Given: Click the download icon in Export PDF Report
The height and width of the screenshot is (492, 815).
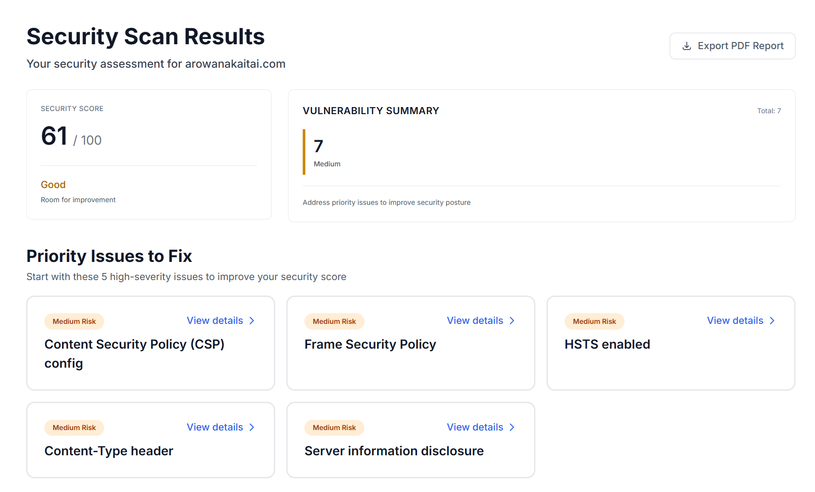Looking at the screenshot, I should click(x=686, y=46).
